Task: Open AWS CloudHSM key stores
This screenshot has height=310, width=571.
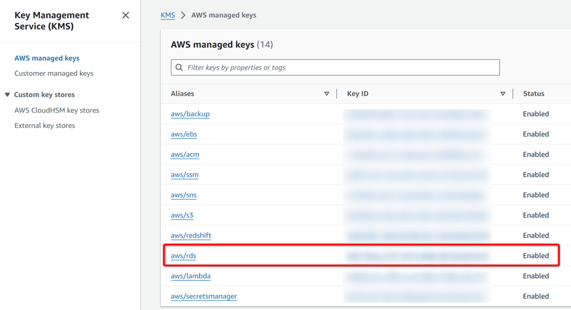Action: point(57,110)
